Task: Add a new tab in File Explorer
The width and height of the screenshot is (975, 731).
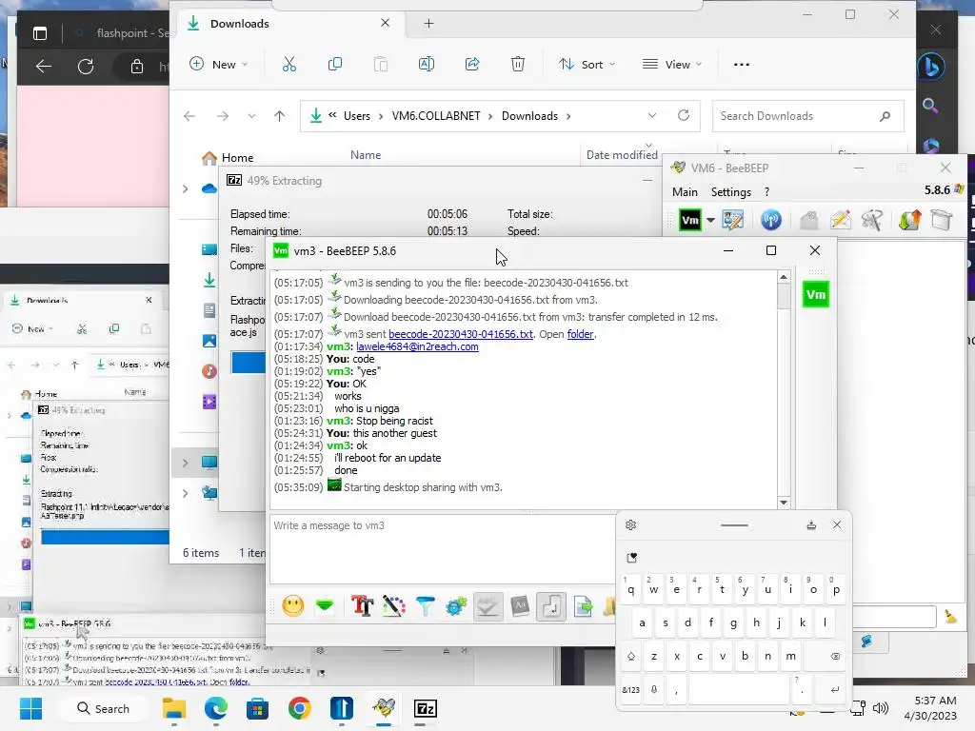Action: [x=428, y=24]
